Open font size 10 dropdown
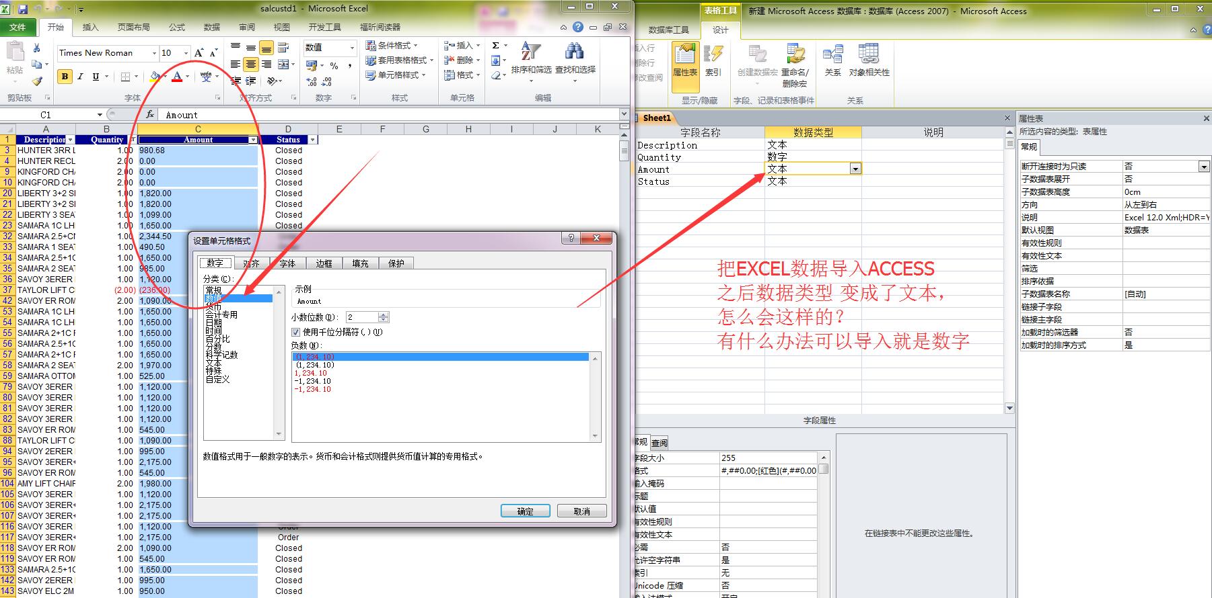The width and height of the screenshot is (1212, 598). click(x=186, y=53)
